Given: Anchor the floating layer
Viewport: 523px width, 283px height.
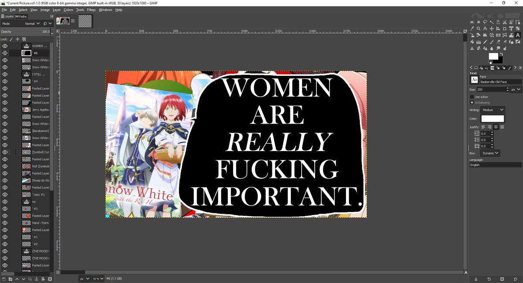Looking at the screenshot, I should 37,279.
